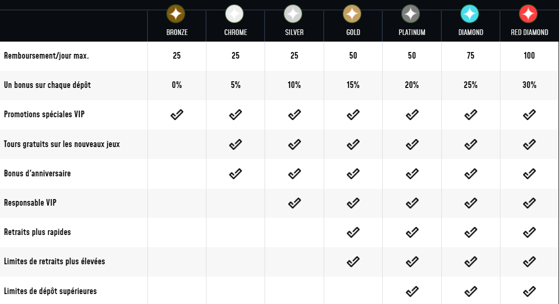Image resolution: width=559 pixels, height=304 pixels.
Task: Click Red Diamond's 100 daily refund value
Action: (x=529, y=55)
